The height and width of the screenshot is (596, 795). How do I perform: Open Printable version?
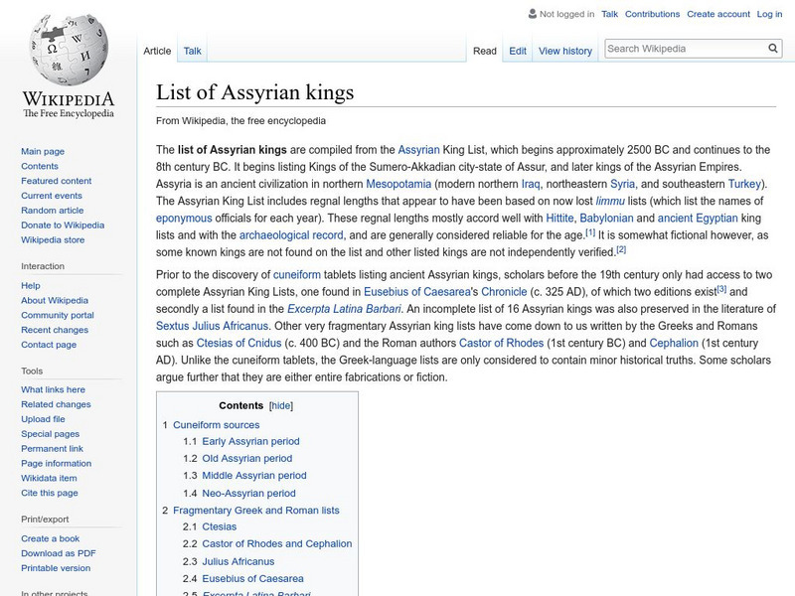click(56, 567)
